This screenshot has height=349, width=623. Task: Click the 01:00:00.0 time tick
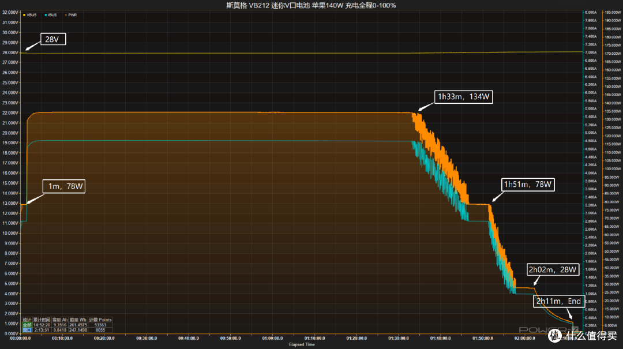coord(272,338)
